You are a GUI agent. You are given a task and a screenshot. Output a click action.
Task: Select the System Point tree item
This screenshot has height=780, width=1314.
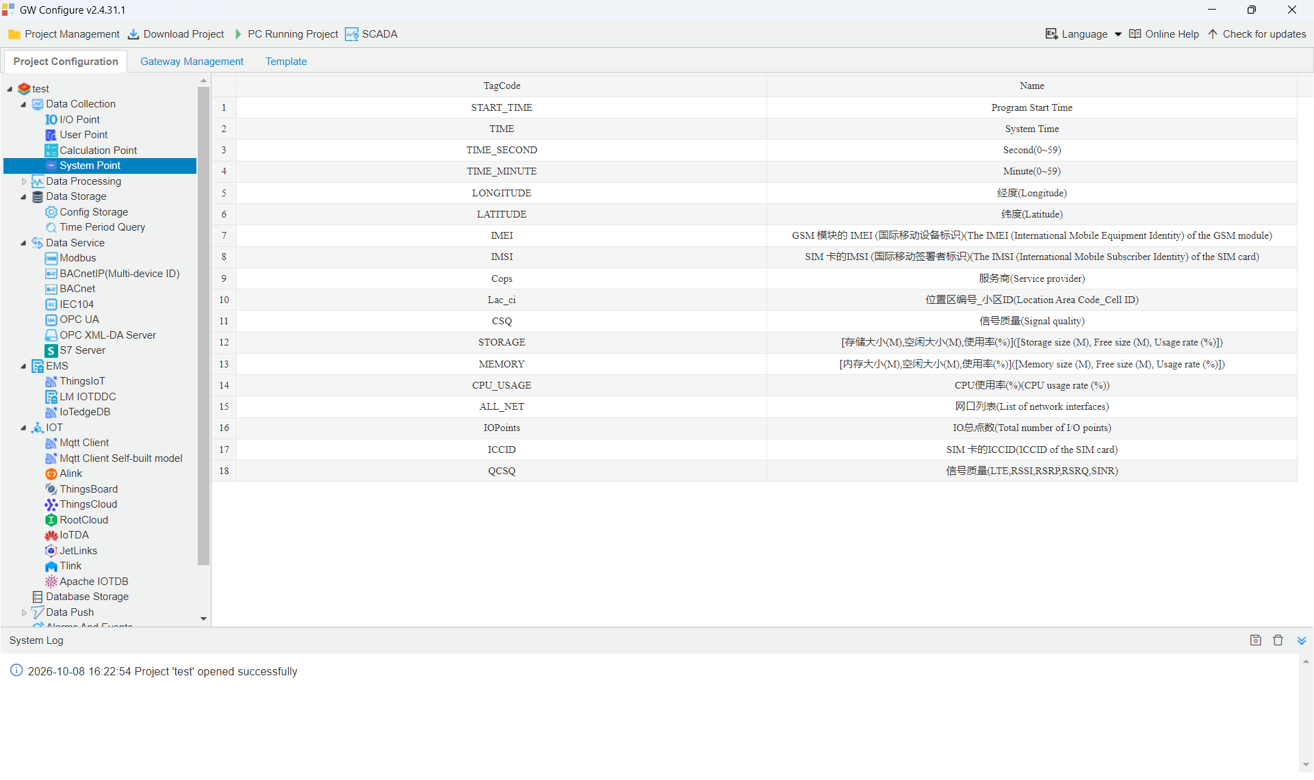(x=100, y=166)
